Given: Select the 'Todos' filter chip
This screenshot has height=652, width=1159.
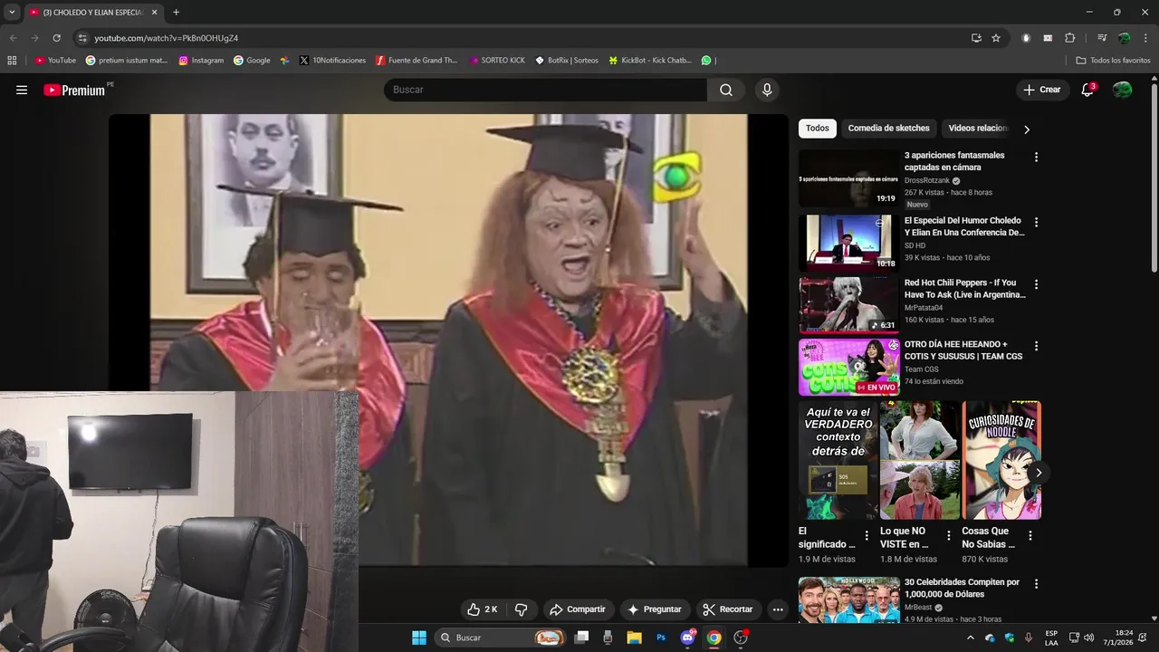Looking at the screenshot, I should click(817, 129).
